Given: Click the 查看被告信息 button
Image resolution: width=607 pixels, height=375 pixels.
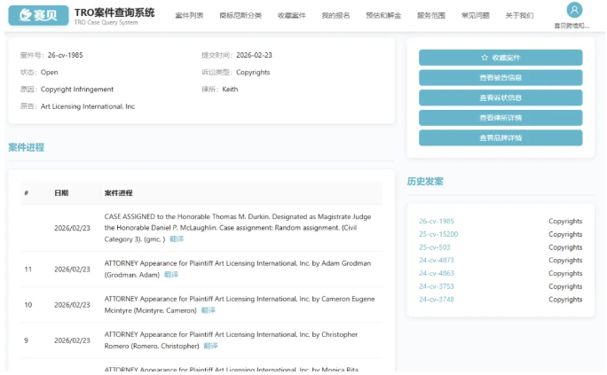Looking at the screenshot, I should pyautogui.click(x=501, y=78).
